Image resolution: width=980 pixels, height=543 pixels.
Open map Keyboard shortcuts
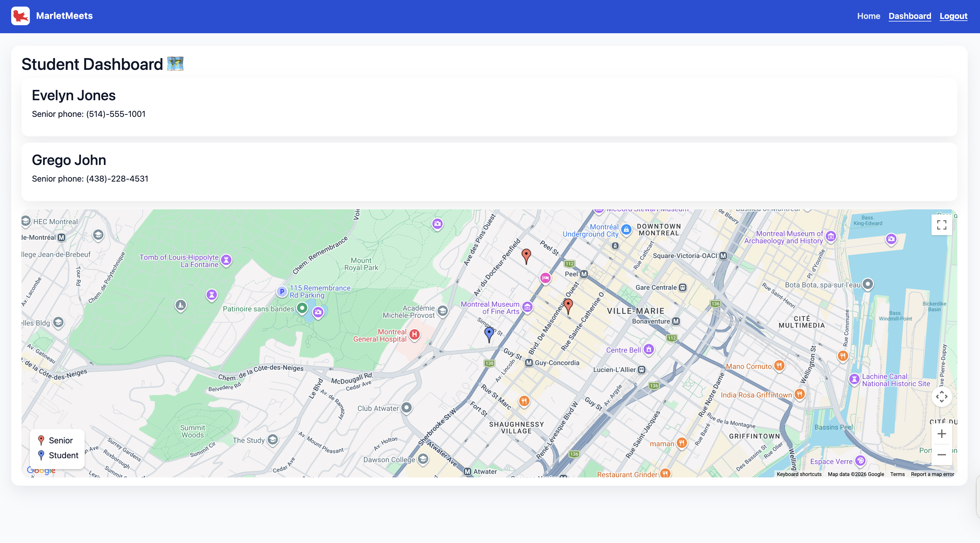(799, 474)
